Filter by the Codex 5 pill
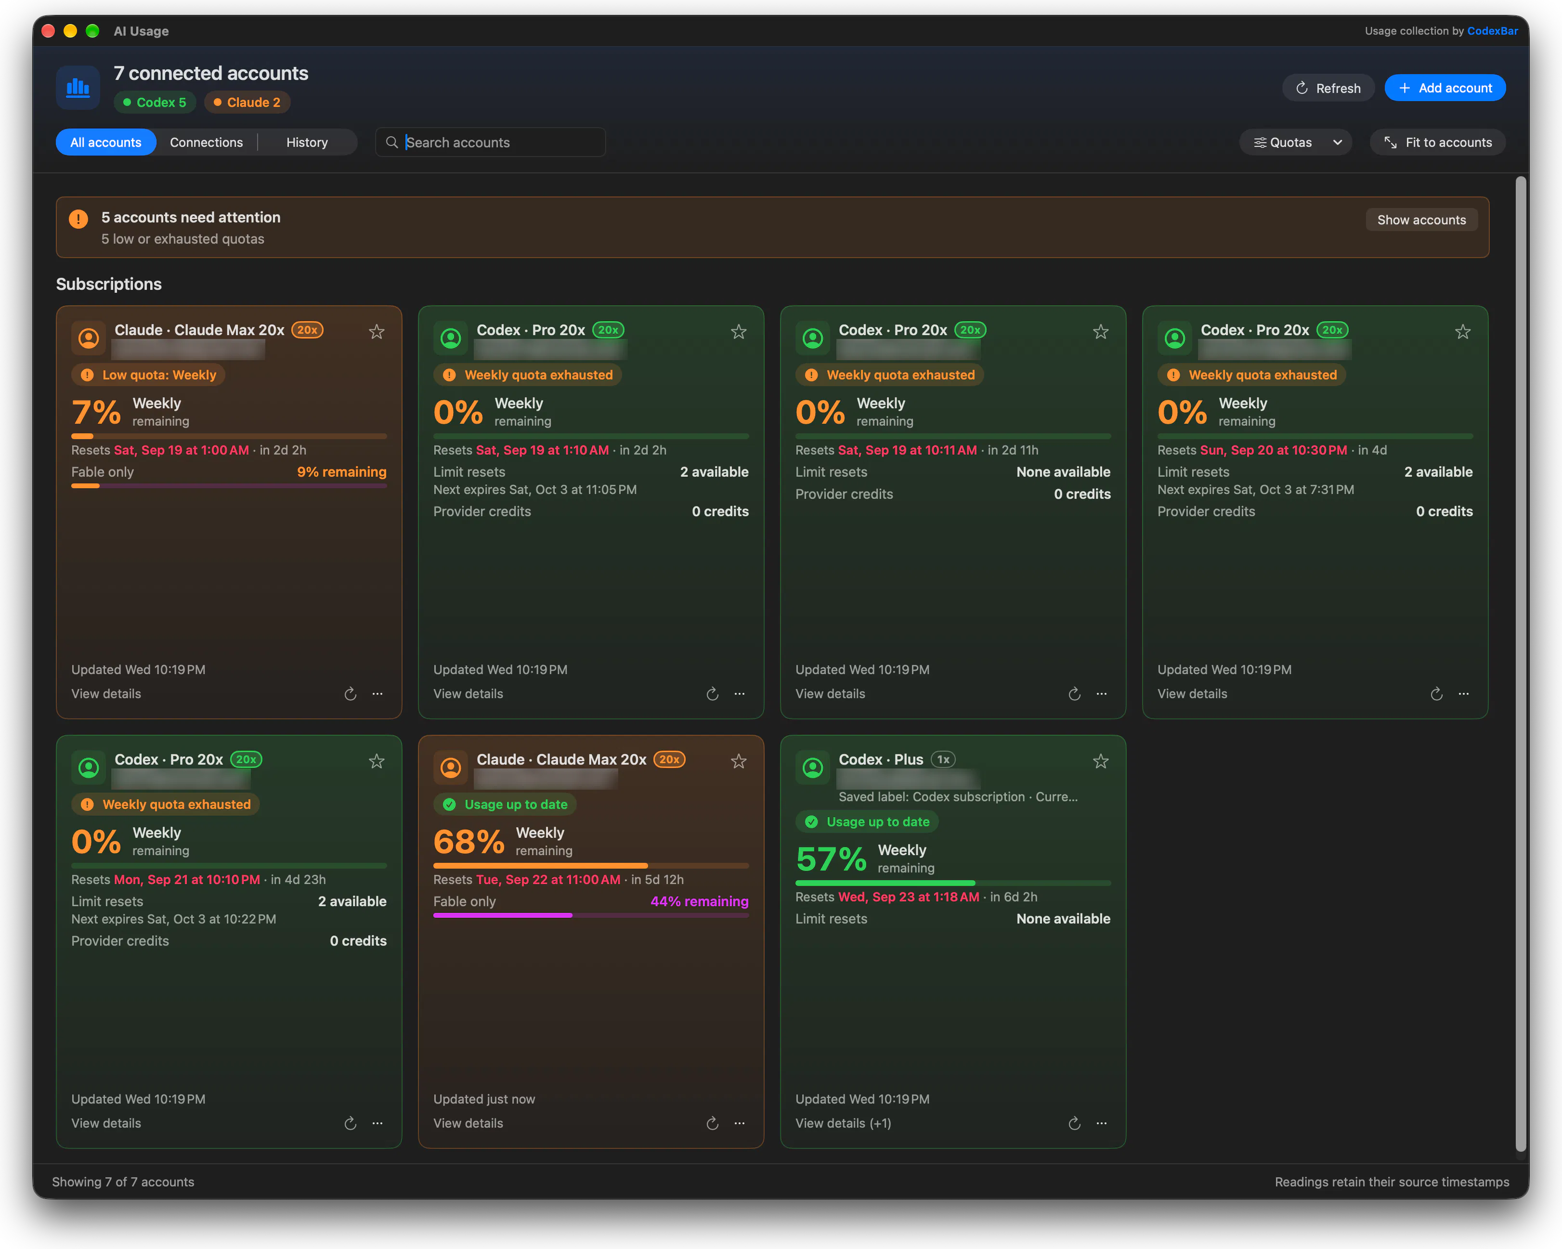1562x1249 pixels. click(154, 102)
